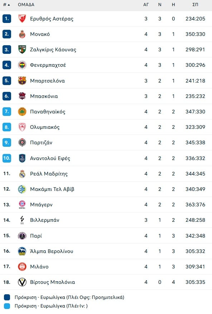
Task: Click the Φενερμπαχτσέ round emblem
Action: (x=22, y=65)
